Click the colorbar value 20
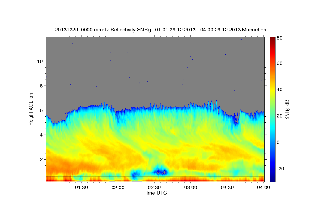 point(280,116)
